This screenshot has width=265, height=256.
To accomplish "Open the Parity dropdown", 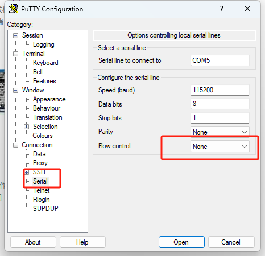I will (x=220, y=132).
